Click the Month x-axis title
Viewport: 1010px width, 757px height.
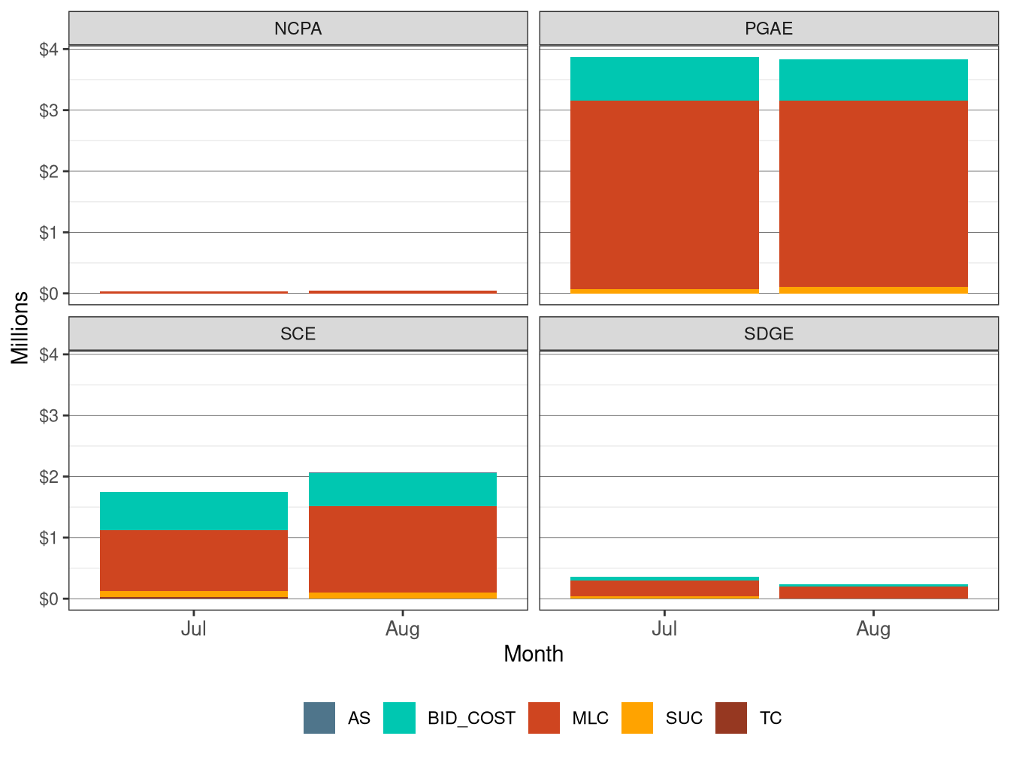tap(534, 654)
